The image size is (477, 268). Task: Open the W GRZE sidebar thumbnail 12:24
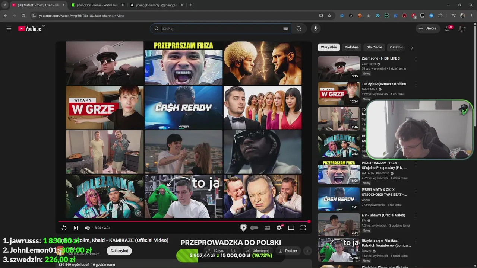(x=339, y=93)
